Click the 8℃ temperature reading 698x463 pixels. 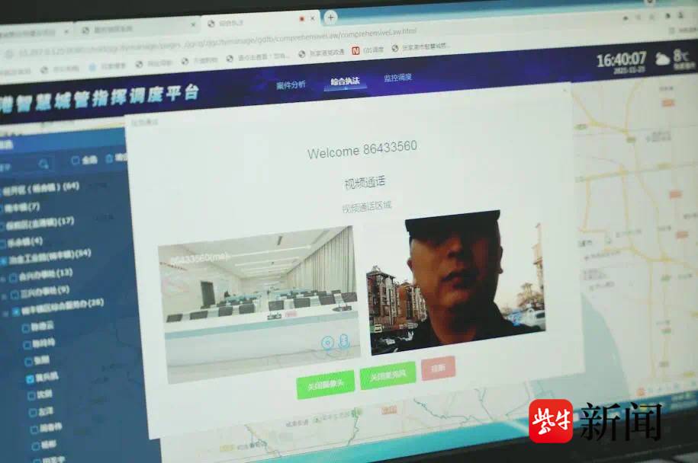click(681, 56)
